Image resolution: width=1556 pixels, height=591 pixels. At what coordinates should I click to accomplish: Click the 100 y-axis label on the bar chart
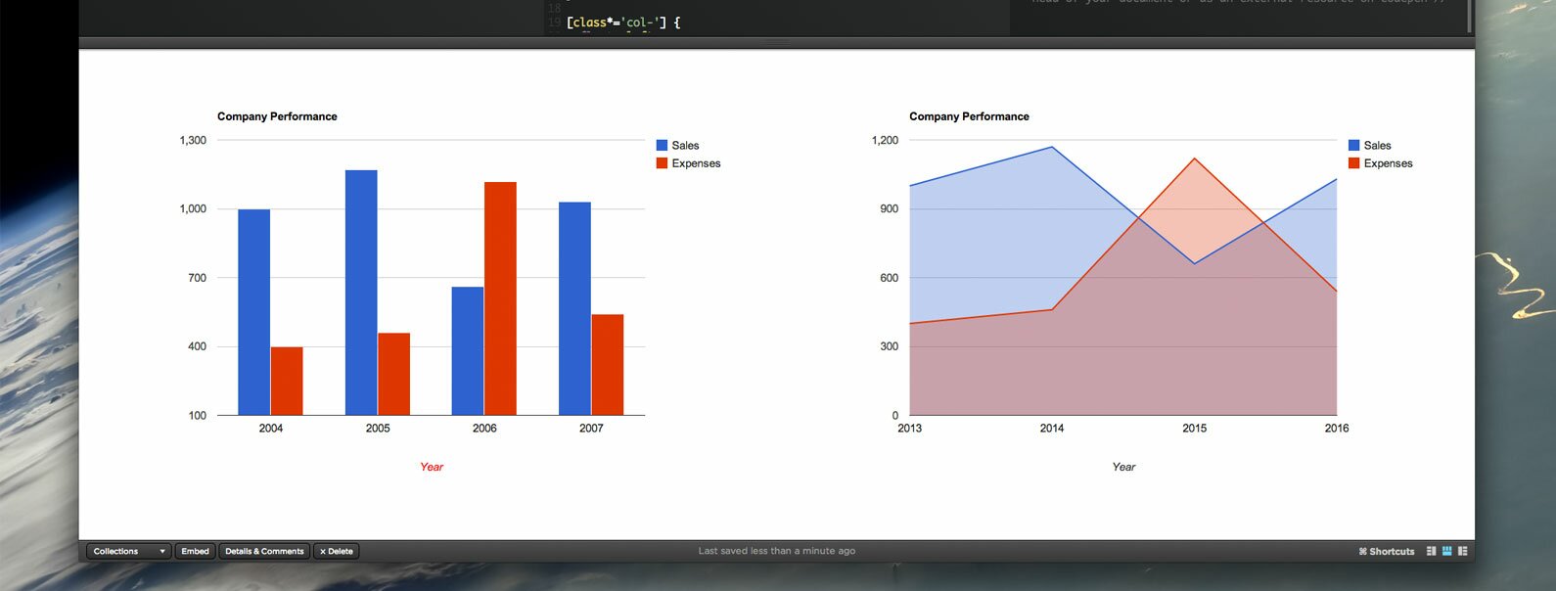197,416
